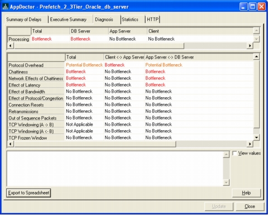Select the Effect of Latency row

click(x=36, y=85)
